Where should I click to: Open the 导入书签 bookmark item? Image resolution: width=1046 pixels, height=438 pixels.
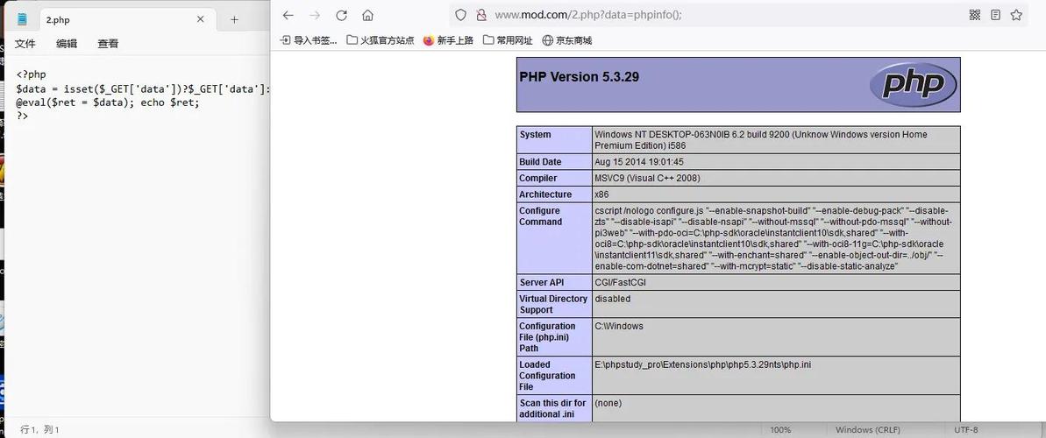pyautogui.click(x=309, y=40)
